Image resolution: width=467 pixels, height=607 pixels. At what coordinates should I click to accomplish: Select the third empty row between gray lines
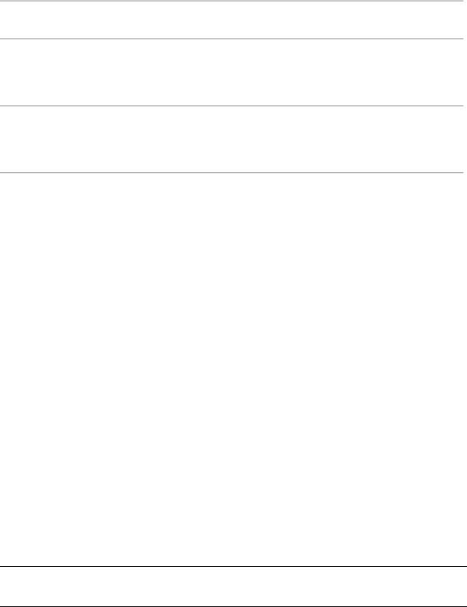coord(232,139)
